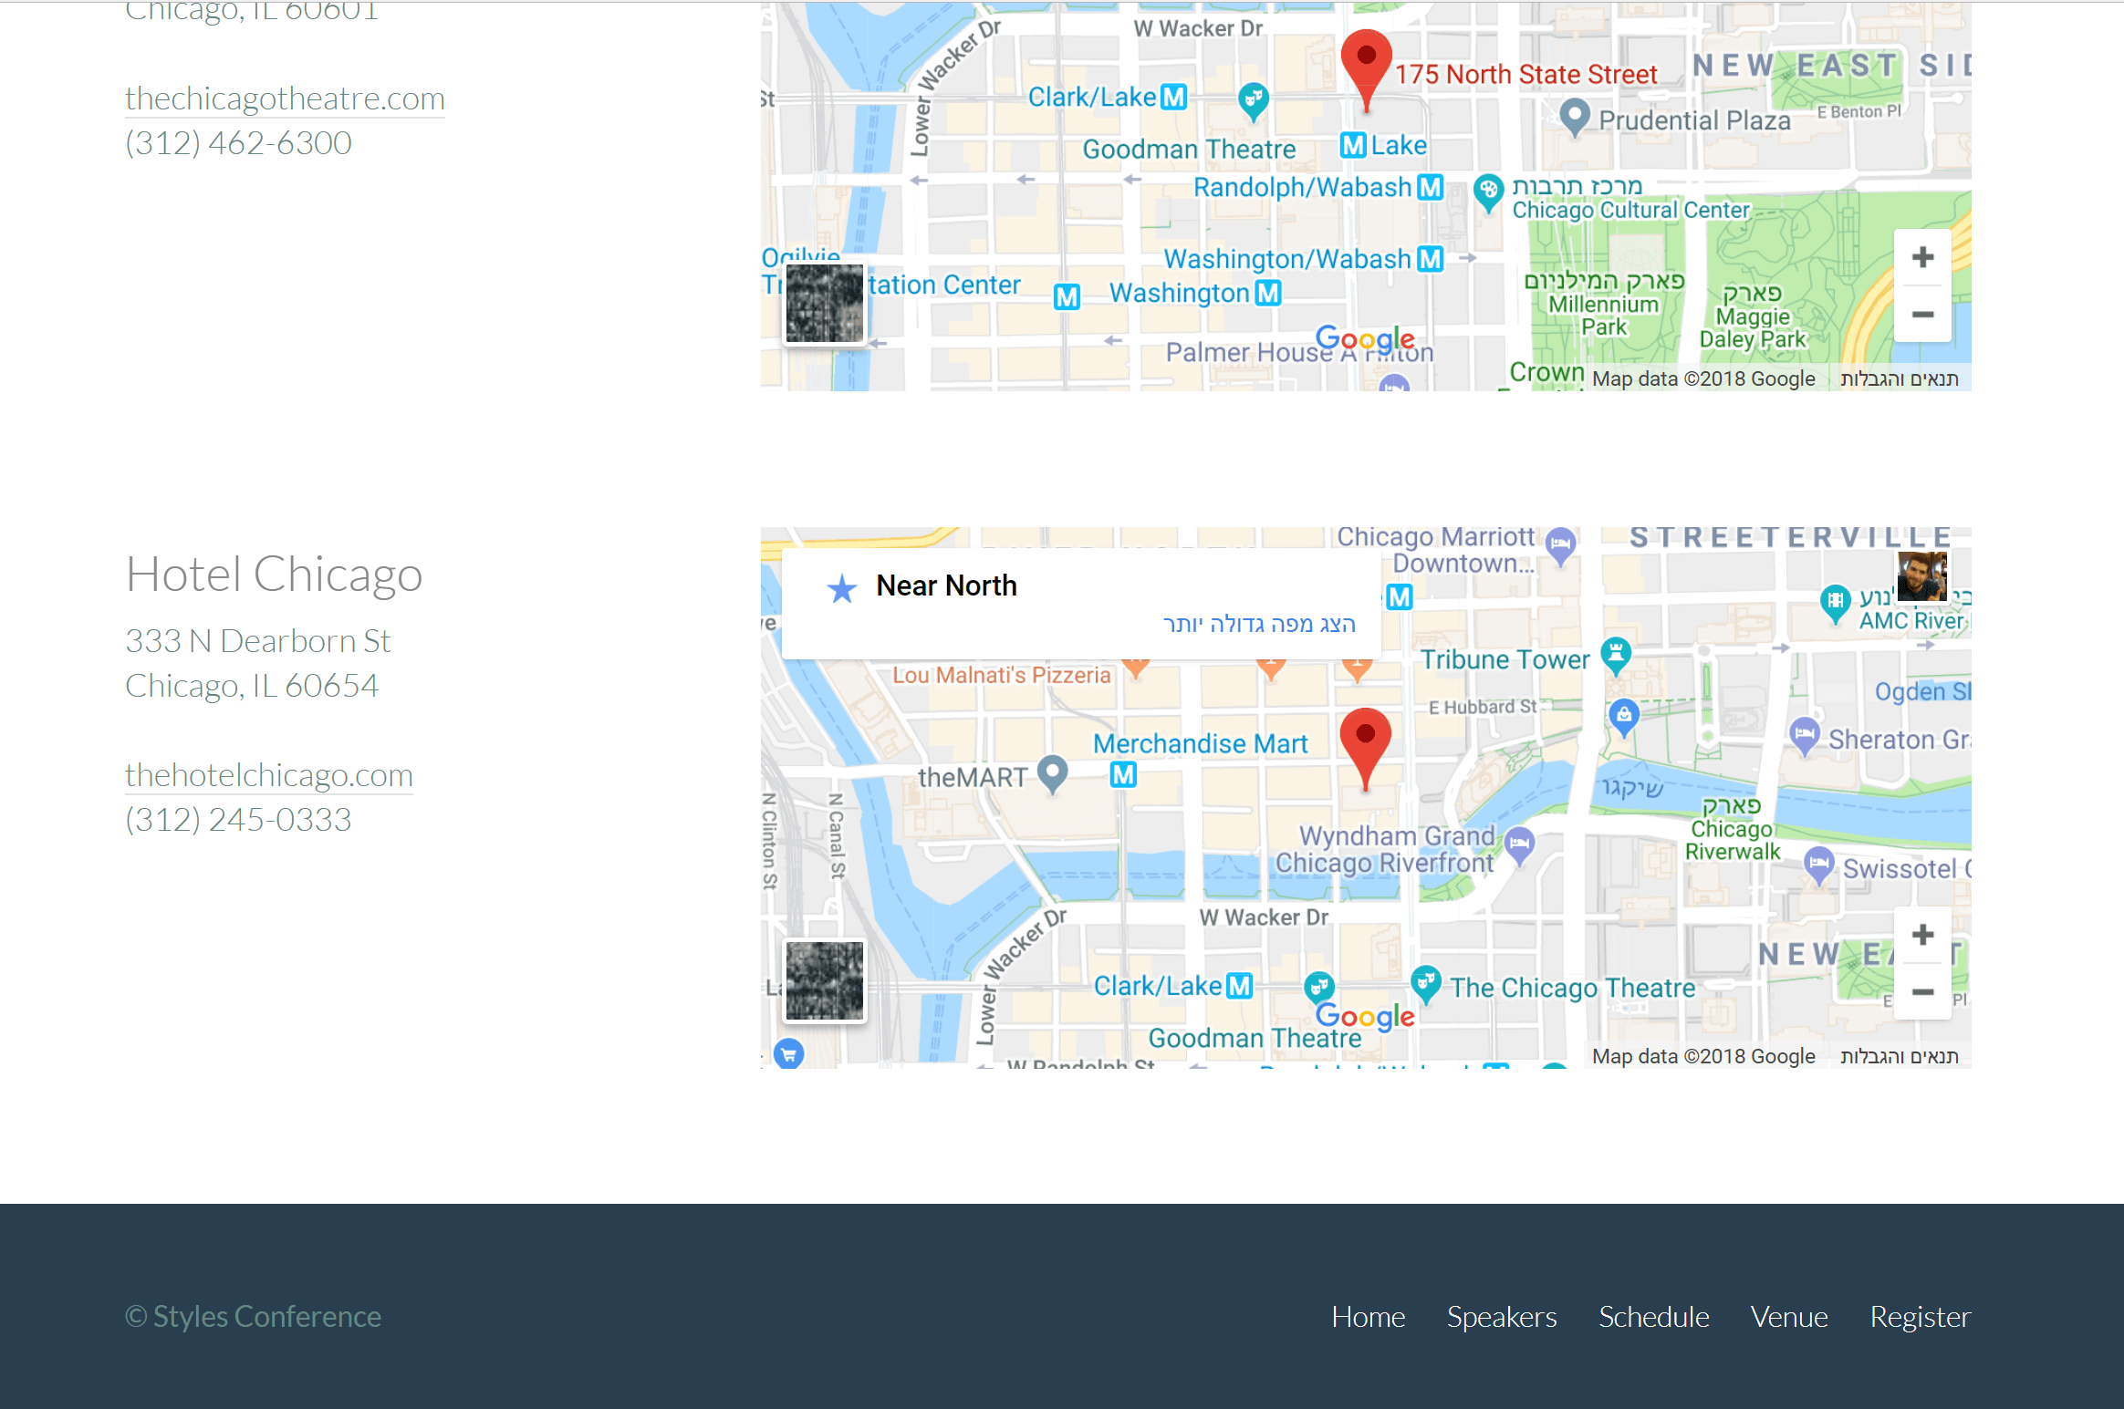Zoom in on the Chicago Theatre map
This screenshot has width=2124, height=1409.
pos(1922,258)
